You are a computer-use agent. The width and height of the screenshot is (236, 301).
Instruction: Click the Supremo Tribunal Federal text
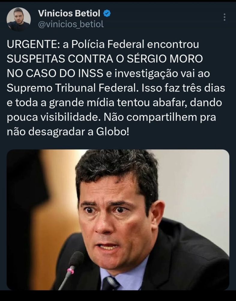point(73,88)
